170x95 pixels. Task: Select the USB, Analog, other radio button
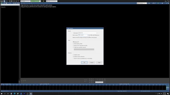coord(73,44)
